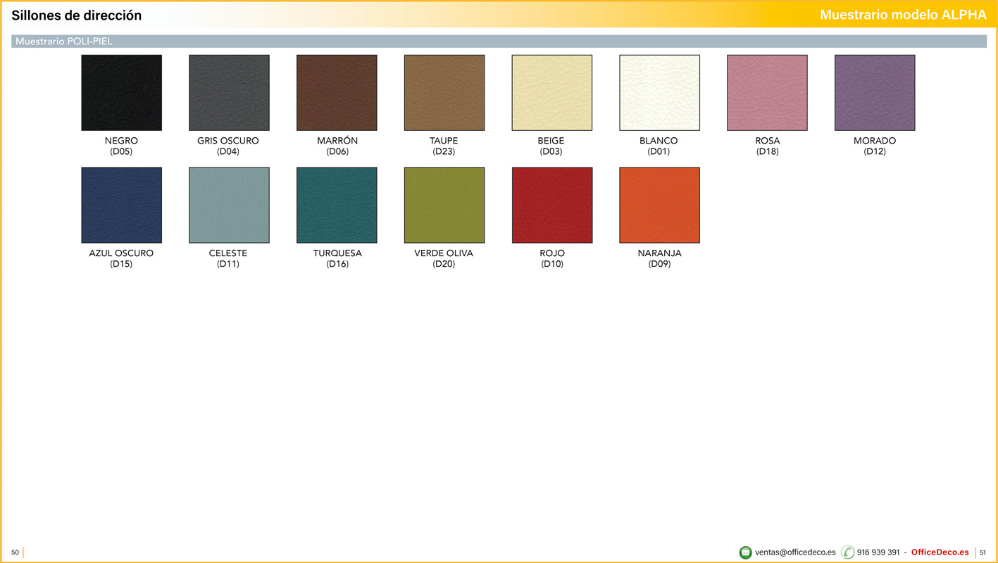Click the "(D04)" code text
The height and width of the screenshot is (563, 998).
pos(228,151)
